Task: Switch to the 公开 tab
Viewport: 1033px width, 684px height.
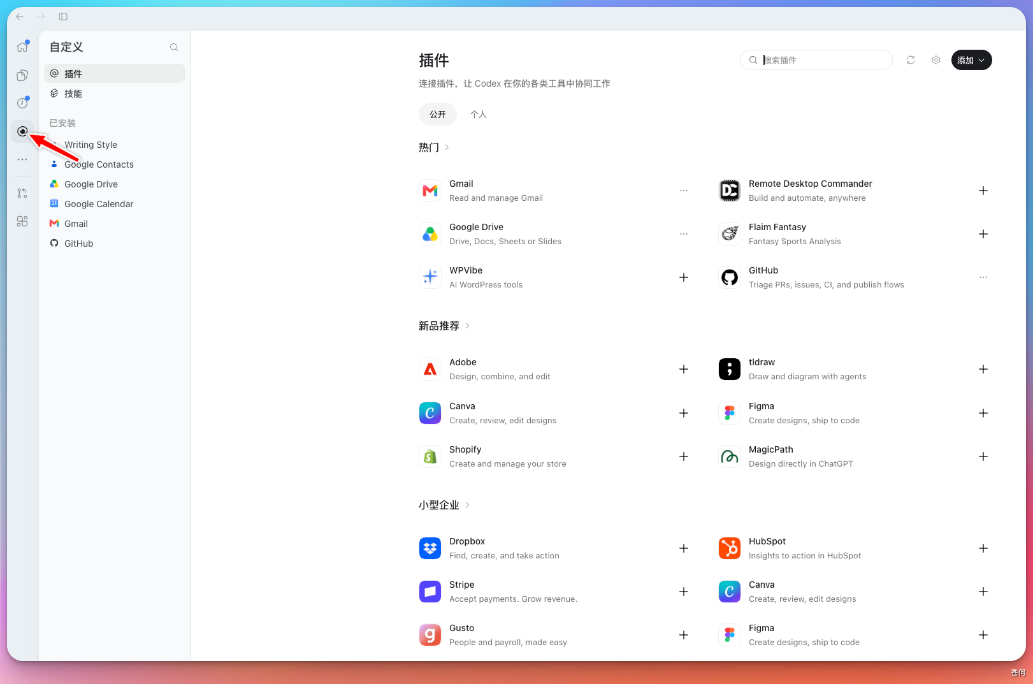Action: tap(438, 114)
